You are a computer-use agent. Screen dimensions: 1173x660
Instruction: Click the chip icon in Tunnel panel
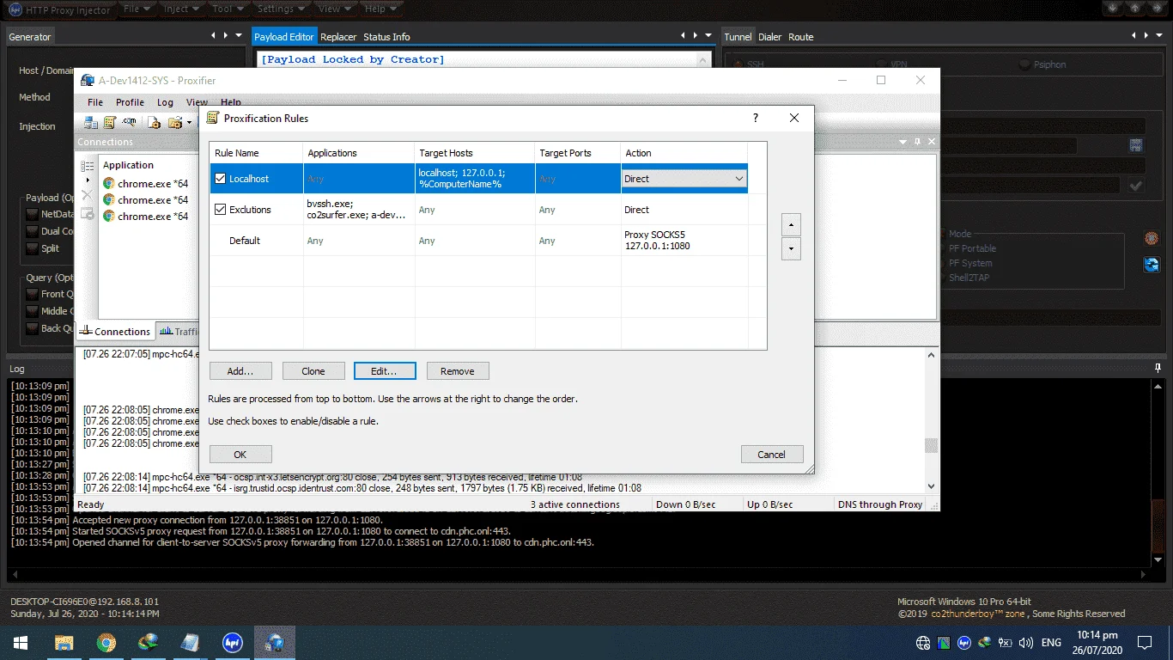pyautogui.click(x=1136, y=145)
